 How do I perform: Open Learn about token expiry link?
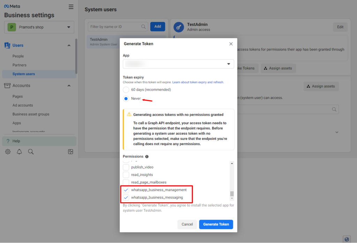pos(198,82)
